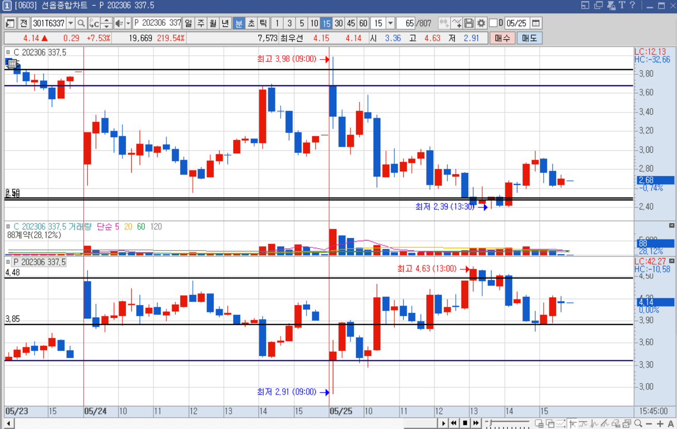Screen dimensions: 677x429
Task: Click the A text tool icon
Action: pos(671,424)
